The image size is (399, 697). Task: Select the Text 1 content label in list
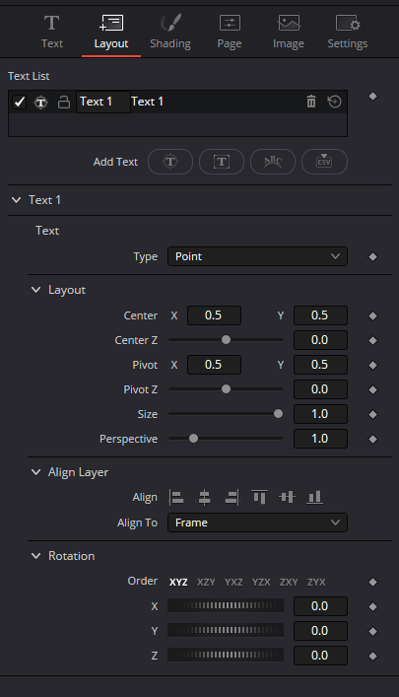147,102
